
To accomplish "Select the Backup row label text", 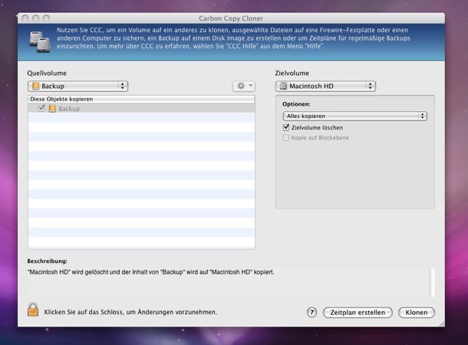I will [69, 109].
